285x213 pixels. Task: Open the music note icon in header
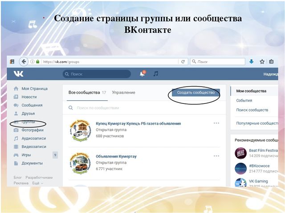tap(156, 74)
